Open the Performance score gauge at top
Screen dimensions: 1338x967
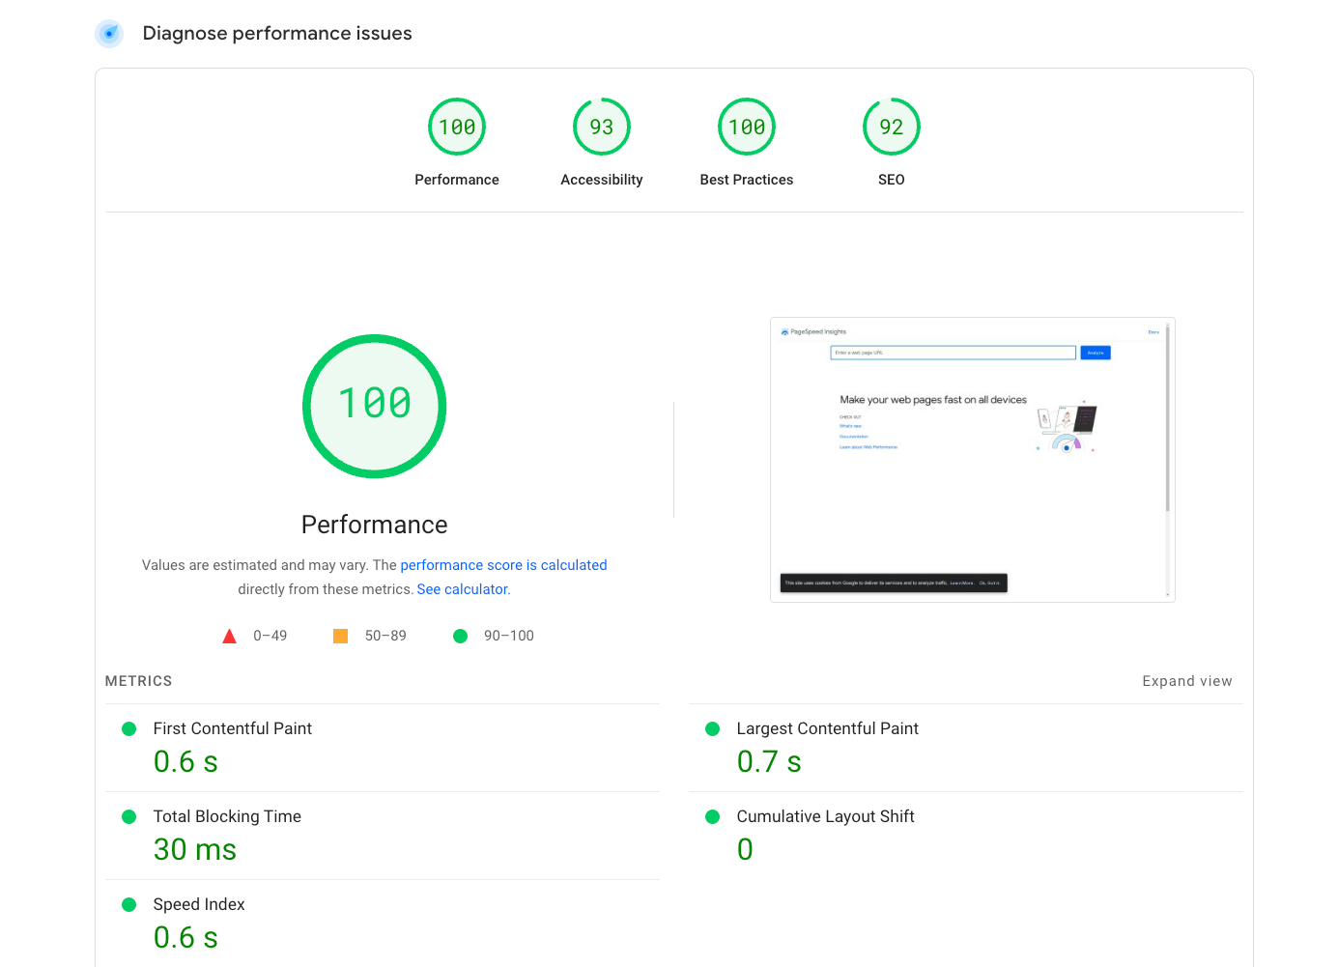(x=457, y=127)
